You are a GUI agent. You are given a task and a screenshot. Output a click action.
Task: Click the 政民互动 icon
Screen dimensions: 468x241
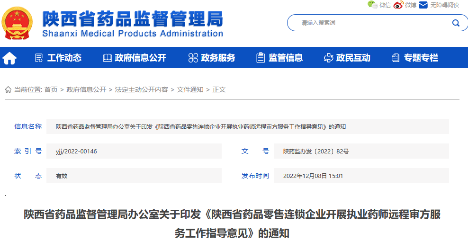pos(328,58)
